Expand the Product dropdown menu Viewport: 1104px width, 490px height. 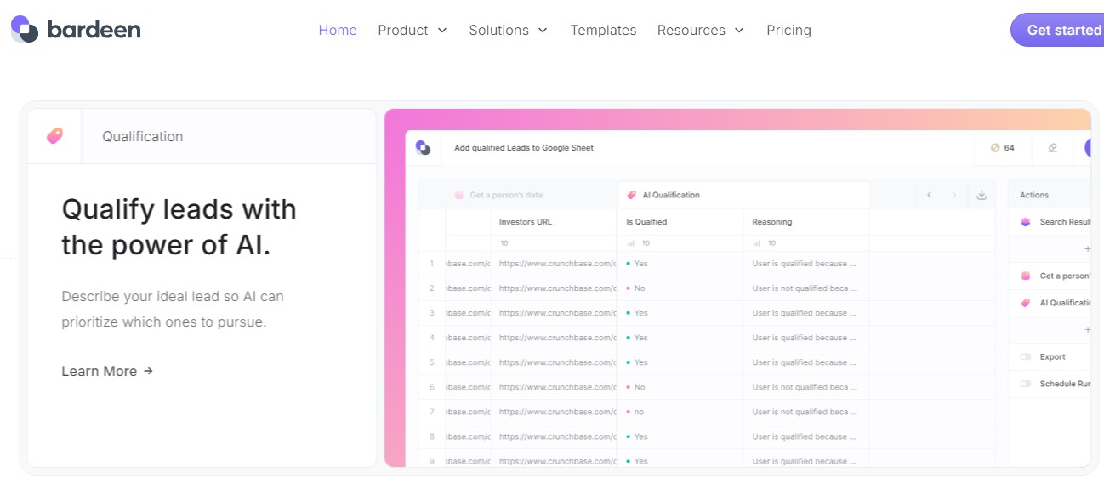tap(413, 30)
